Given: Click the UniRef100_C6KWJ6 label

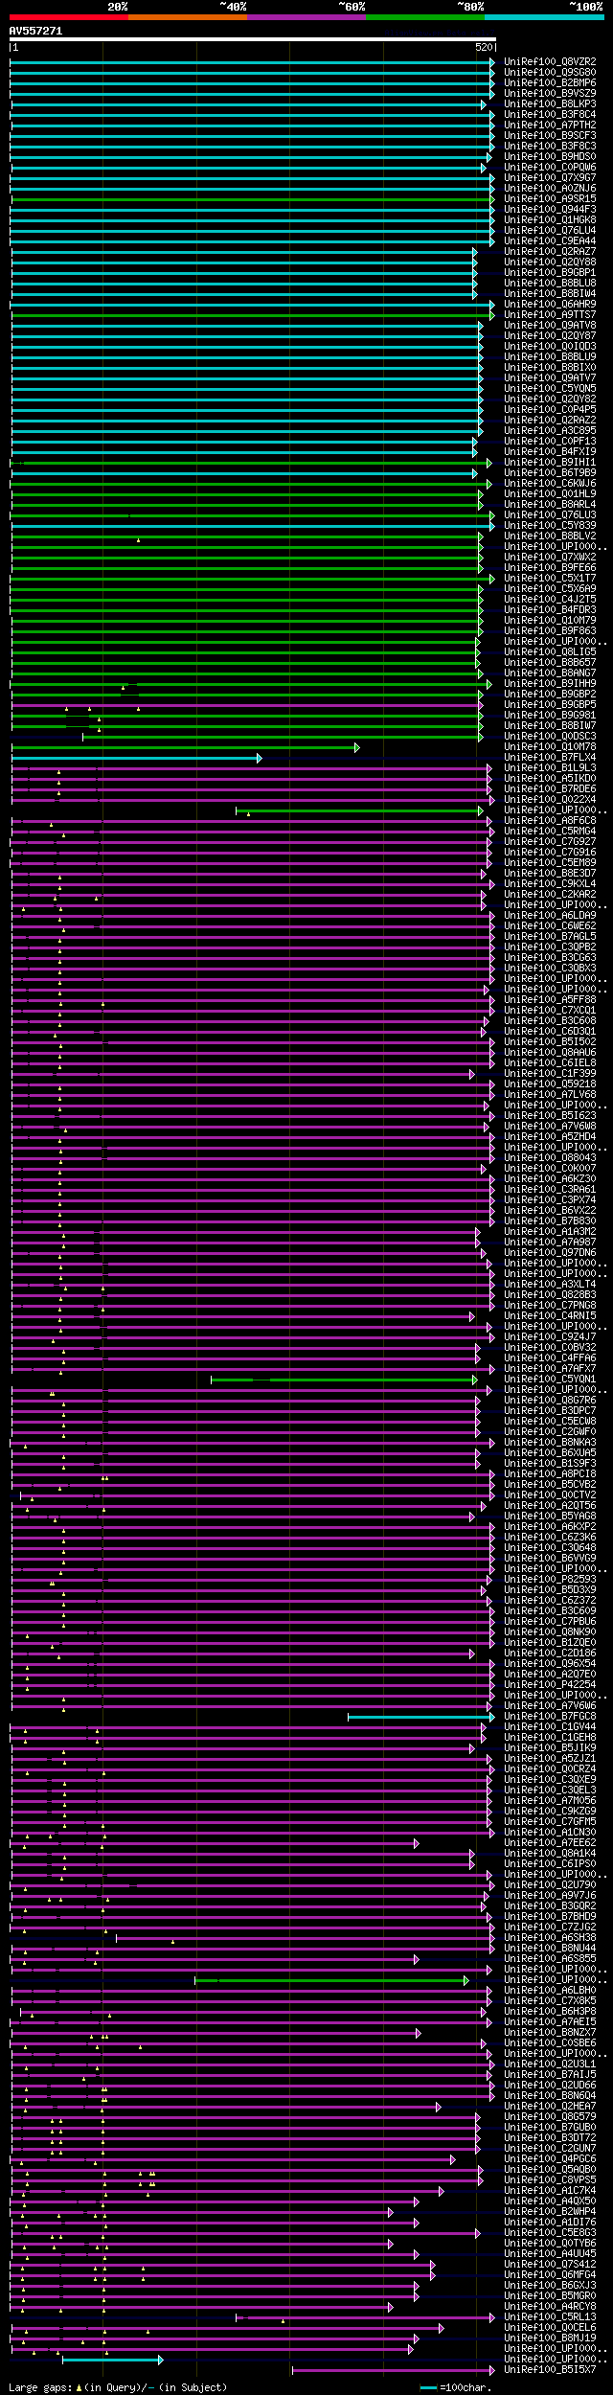Looking at the screenshot, I should [550, 484].
